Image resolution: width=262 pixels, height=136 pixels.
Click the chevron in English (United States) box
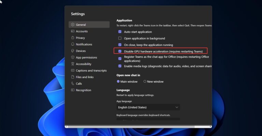click(177, 107)
